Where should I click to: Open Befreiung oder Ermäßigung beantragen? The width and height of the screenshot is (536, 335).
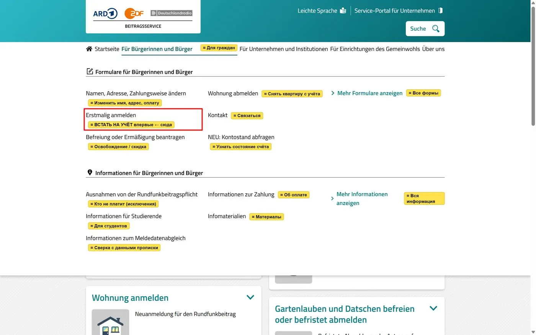135,137
